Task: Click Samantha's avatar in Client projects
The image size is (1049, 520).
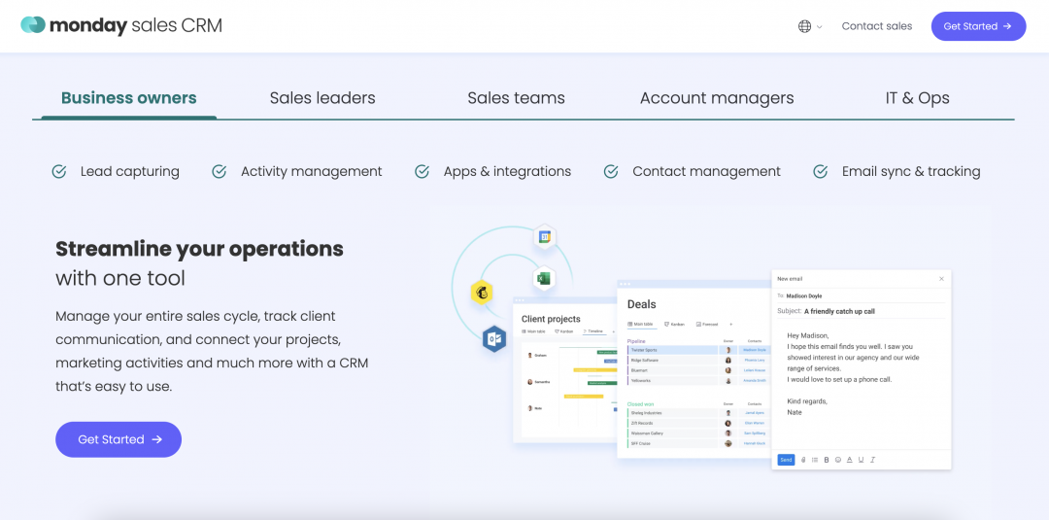Action: pos(530,382)
